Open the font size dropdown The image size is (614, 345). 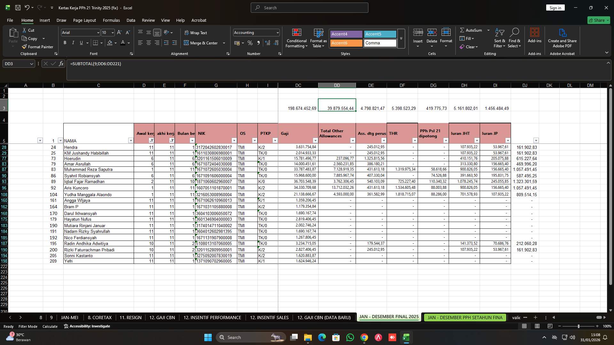pyautogui.click(x=112, y=32)
